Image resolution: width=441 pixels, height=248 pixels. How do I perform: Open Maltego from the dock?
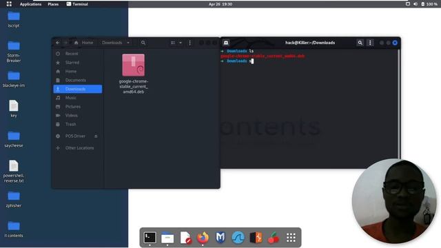pyautogui.click(x=220, y=238)
